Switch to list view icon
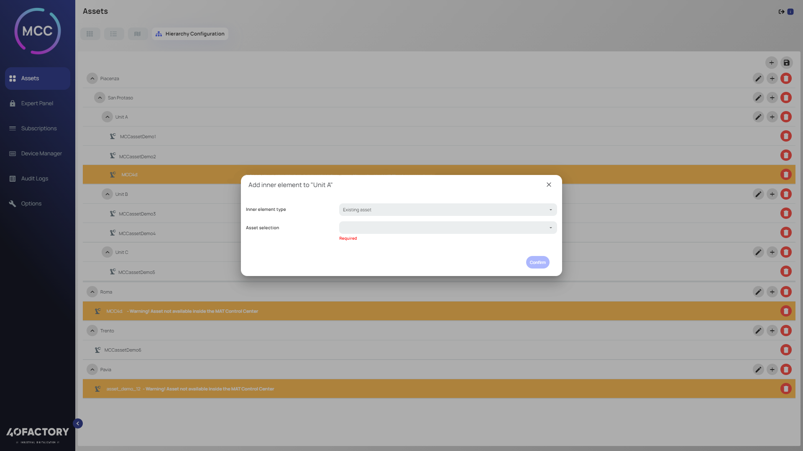The height and width of the screenshot is (451, 803). (x=114, y=34)
